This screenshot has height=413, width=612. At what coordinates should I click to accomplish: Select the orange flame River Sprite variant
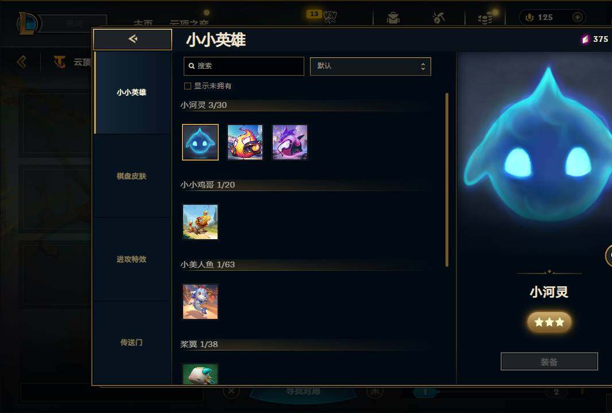(x=245, y=142)
